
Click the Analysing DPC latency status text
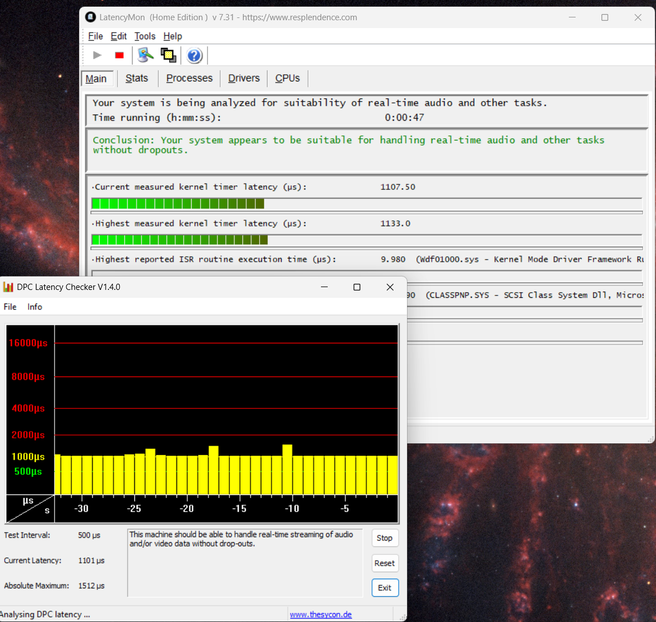click(45, 615)
